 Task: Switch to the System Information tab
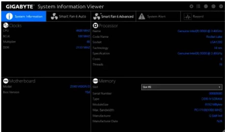[x=24, y=16]
